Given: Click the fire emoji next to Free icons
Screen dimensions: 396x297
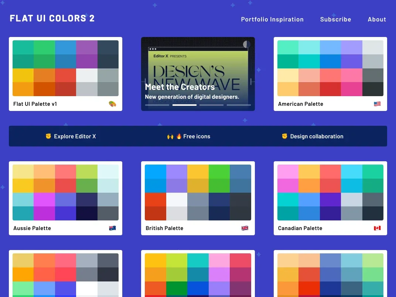Looking at the screenshot, I should click(x=179, y=136).
